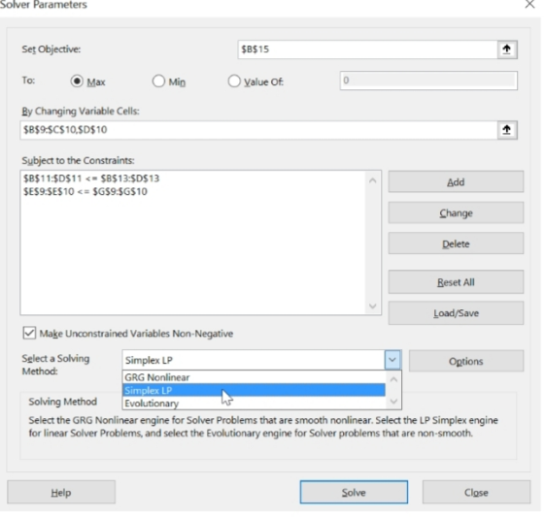
Task: Pick GRG Nonlinear from the method list
Action: pyautogui.click(x=255, y=377)
